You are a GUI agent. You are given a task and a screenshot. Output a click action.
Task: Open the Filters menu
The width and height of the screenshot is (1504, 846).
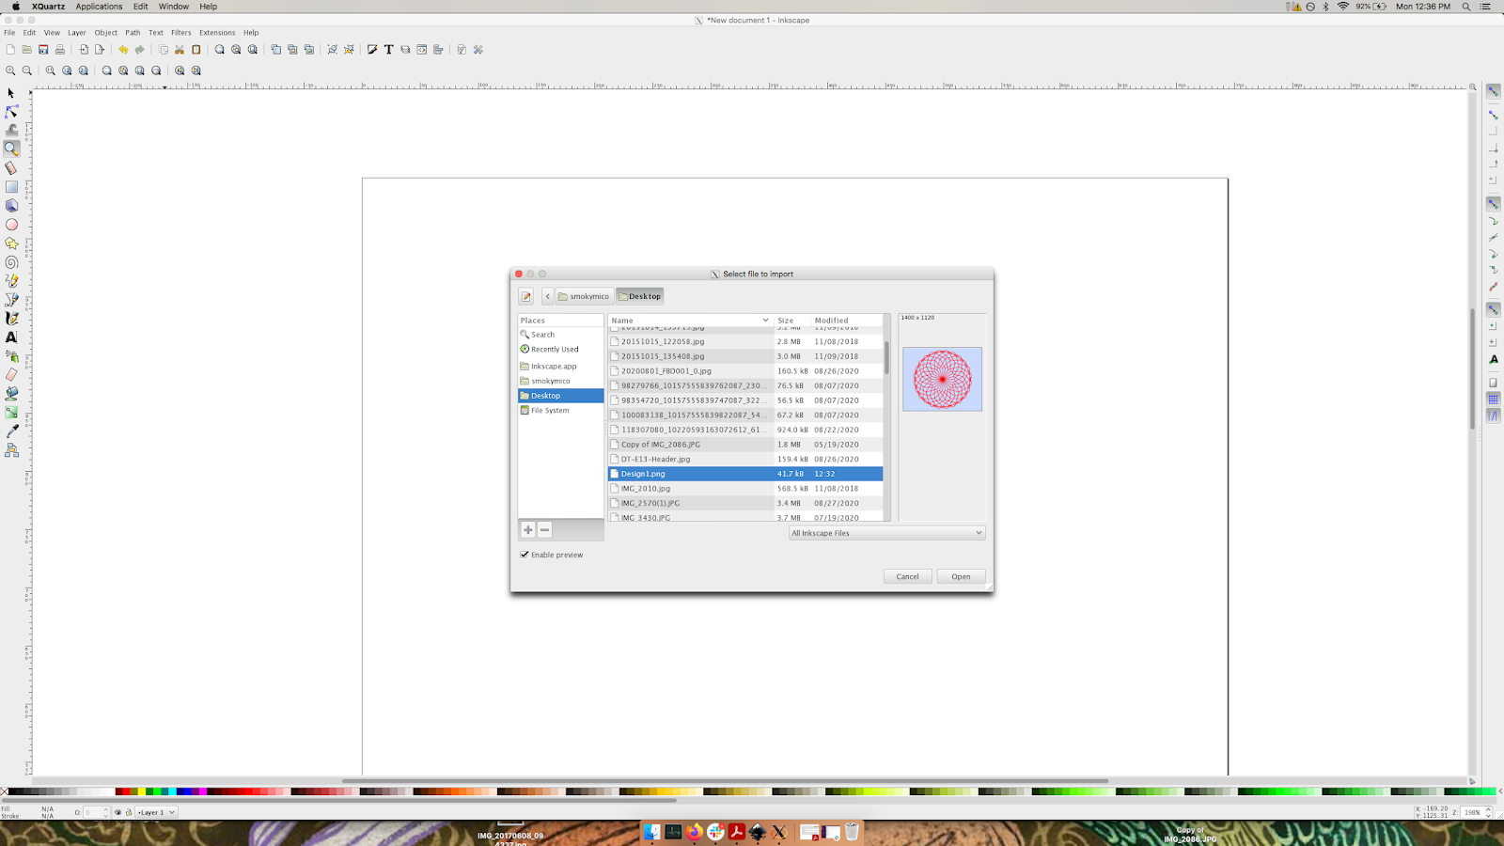[180, 32]
